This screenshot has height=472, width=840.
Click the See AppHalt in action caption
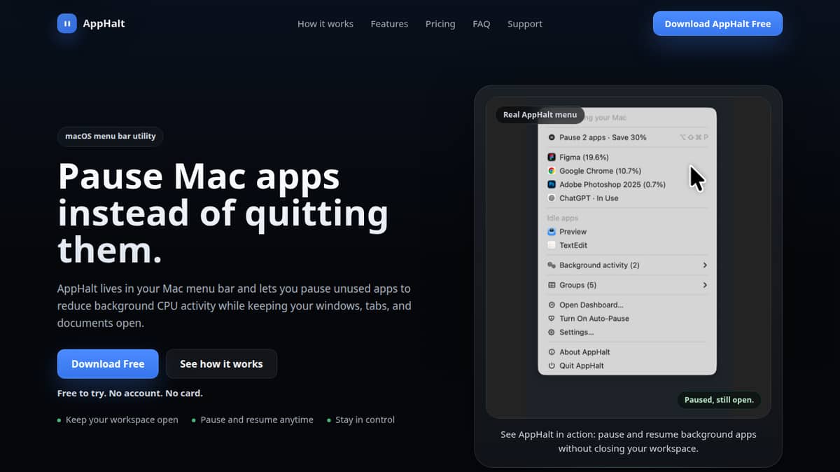coord(628,441)
